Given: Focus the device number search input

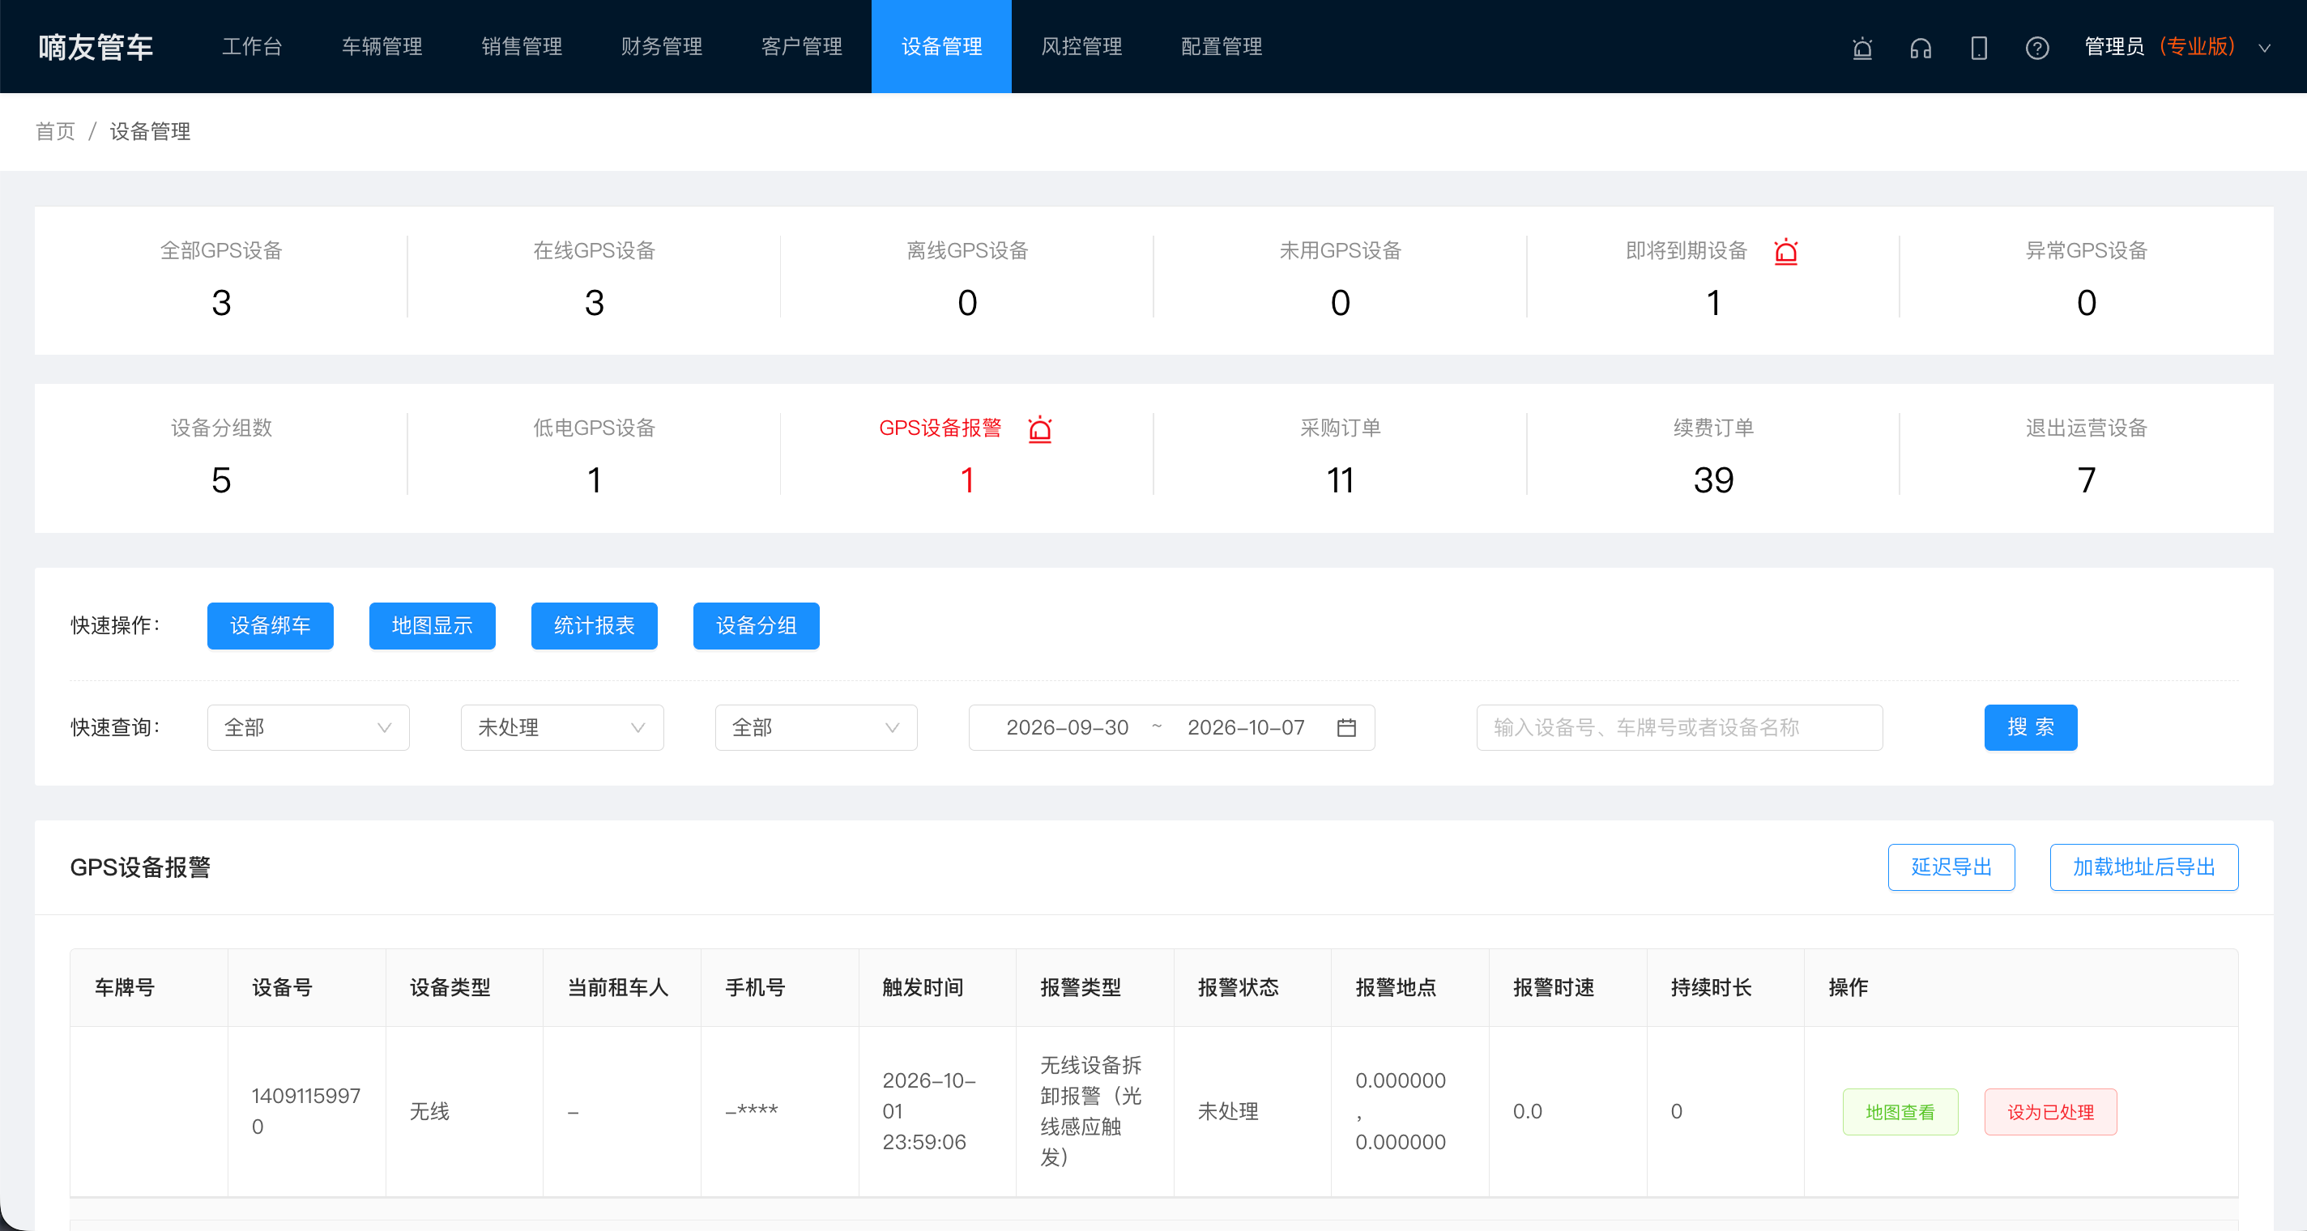Looking at the screenshot, I should (1679, 728).
